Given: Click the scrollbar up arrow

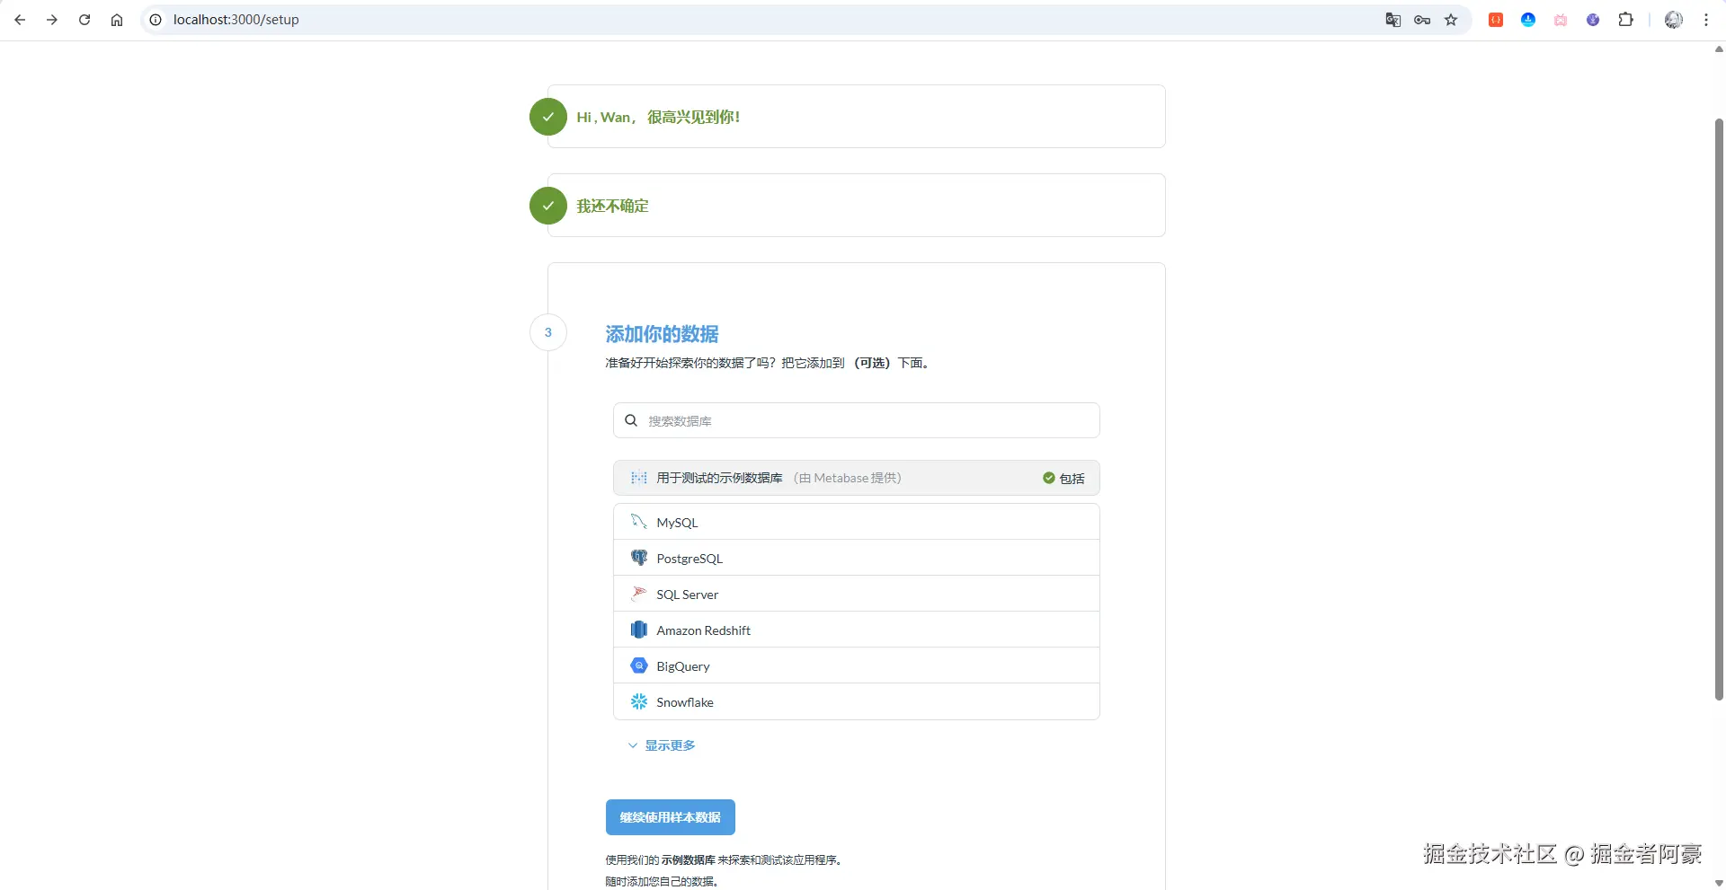Looking at the screenshot, I should 1719,49.
